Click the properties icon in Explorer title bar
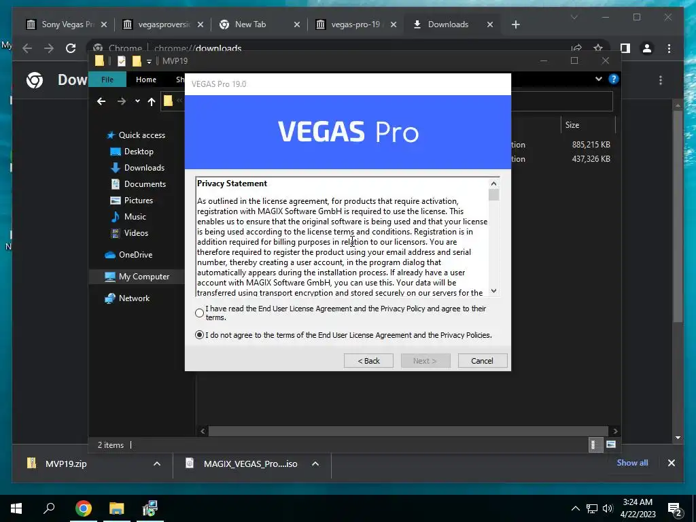This screenshot has width=696, height=522. pos(121,60)
